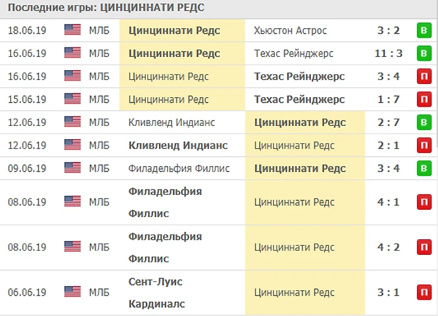
Task: Click МЛБ in the 09.06.19 row
Action: coord(99,168)
